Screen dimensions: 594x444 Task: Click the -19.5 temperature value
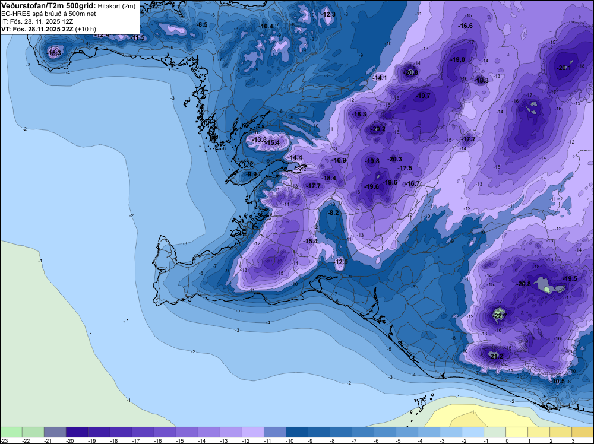(570, 278)
